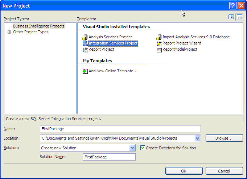Select the Integration Services Project template icon
The image size is (247, 179).
pyautogui.click(x=85, y=43)
